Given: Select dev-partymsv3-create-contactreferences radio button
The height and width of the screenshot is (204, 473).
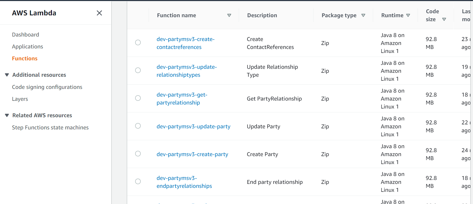Looking at the screenshot, I should pos(138,43).
